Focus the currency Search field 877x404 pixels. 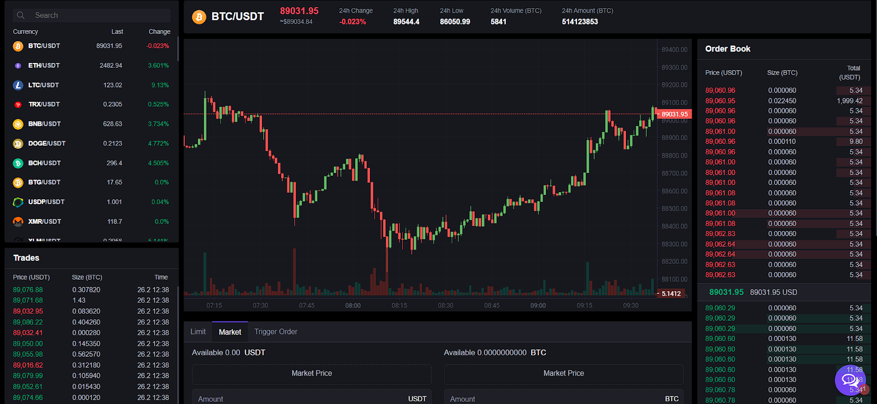[99, 15]
